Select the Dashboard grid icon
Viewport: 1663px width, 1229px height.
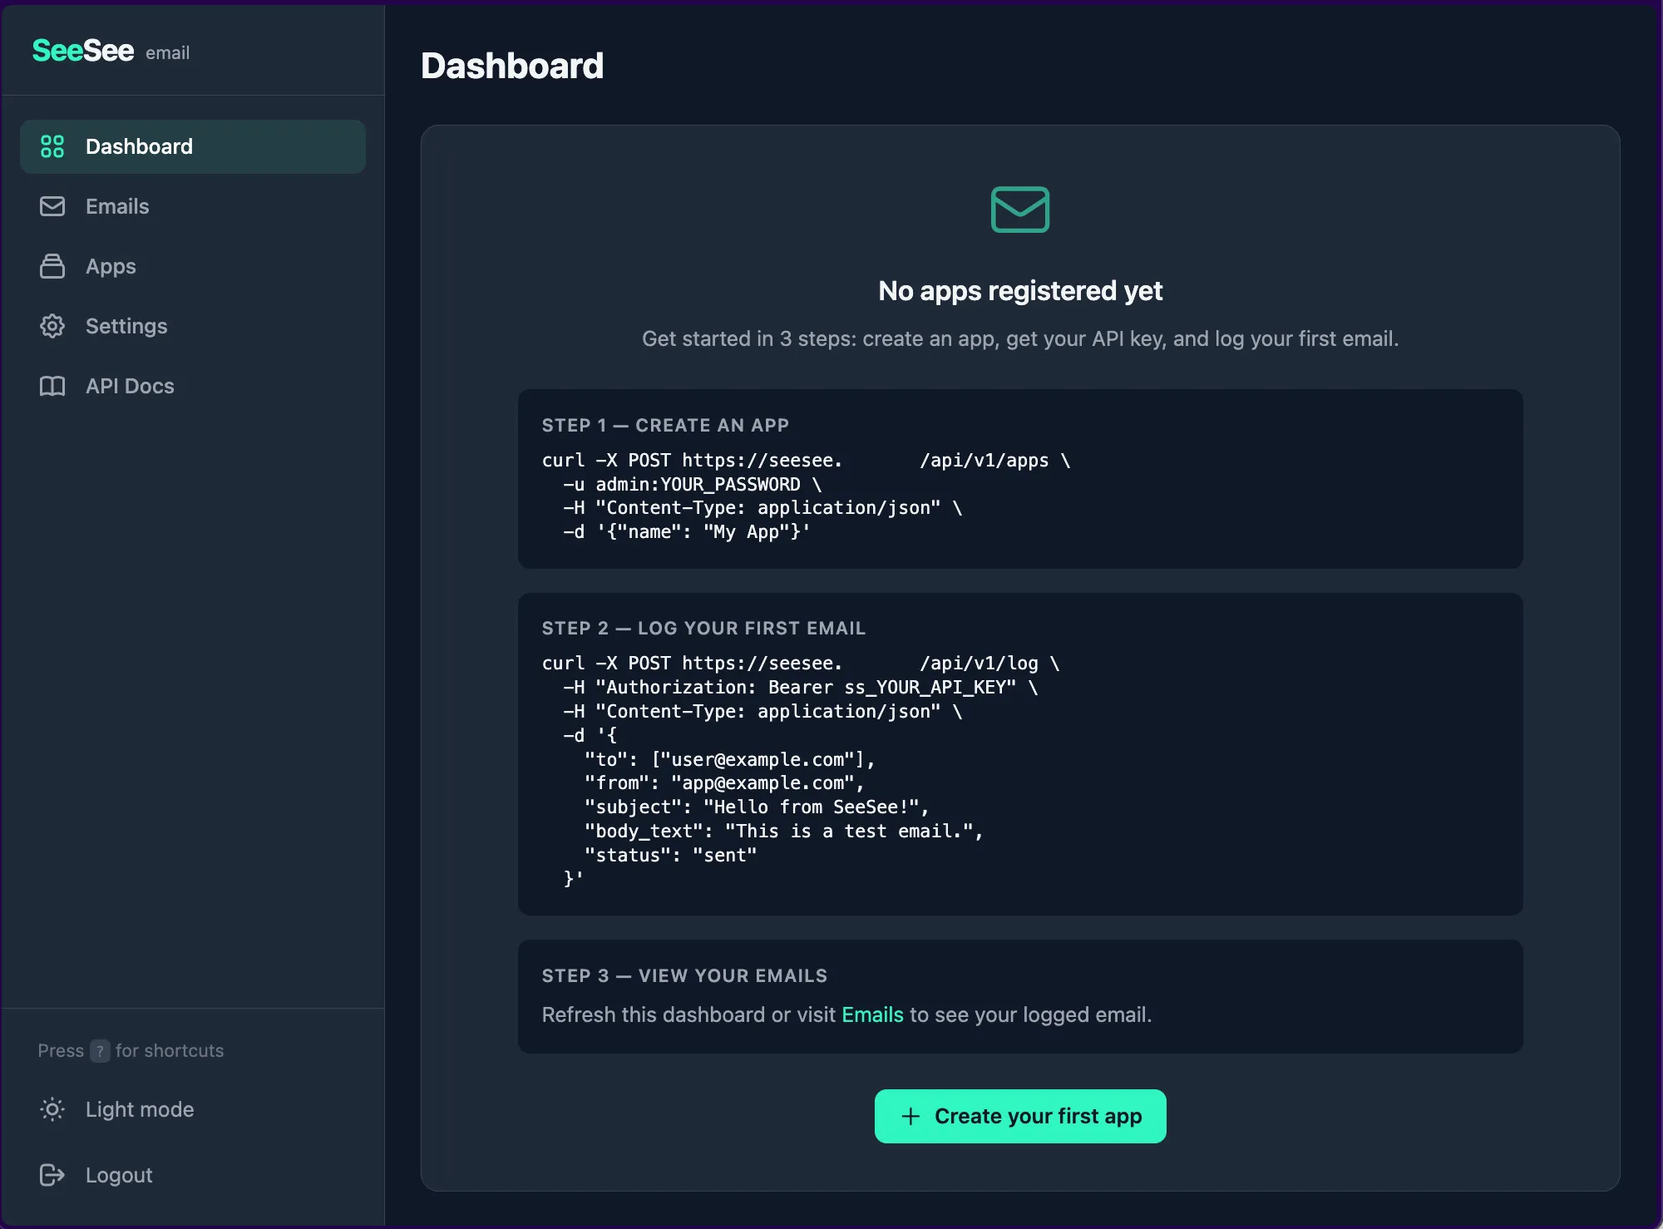(52, 146)
